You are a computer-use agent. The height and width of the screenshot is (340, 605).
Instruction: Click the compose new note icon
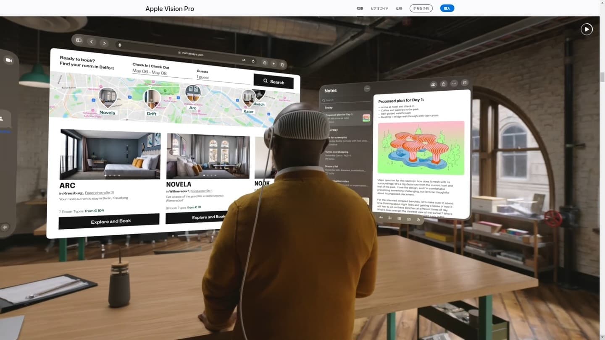[x=465, y=83]
